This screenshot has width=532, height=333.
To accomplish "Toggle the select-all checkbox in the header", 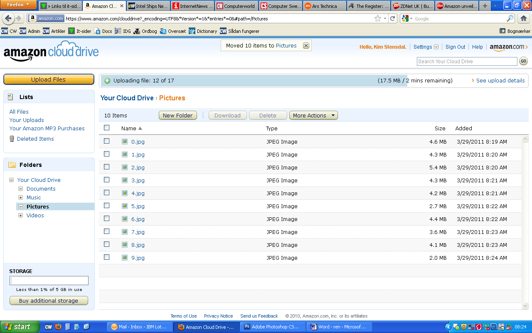I will [107, 128].
